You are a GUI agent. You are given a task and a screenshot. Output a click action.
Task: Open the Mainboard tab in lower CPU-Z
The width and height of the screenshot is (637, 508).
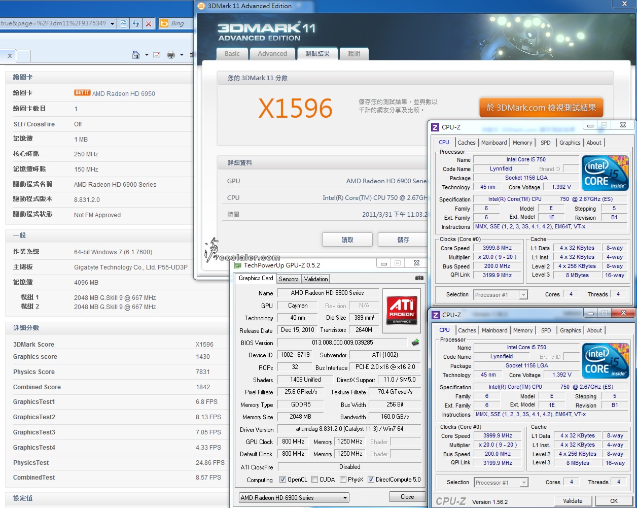[494, 330]
